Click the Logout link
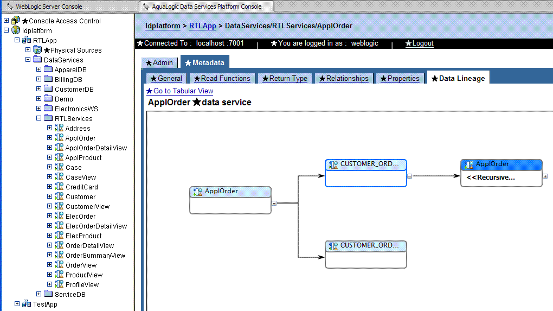 tap(419, 43)
